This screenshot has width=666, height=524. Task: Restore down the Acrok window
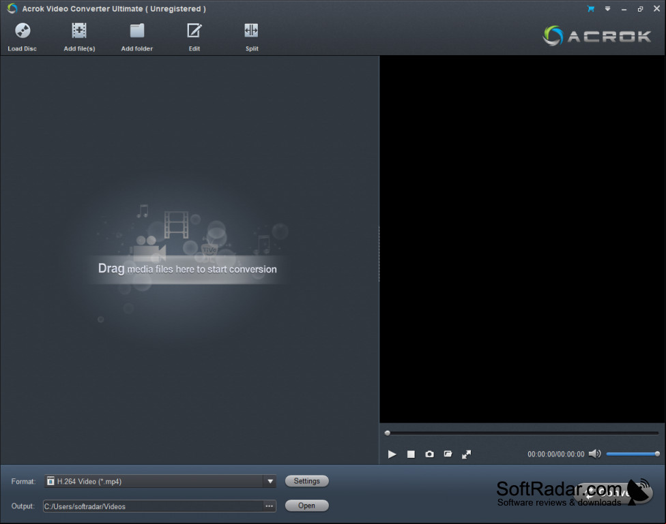(640, 9)
